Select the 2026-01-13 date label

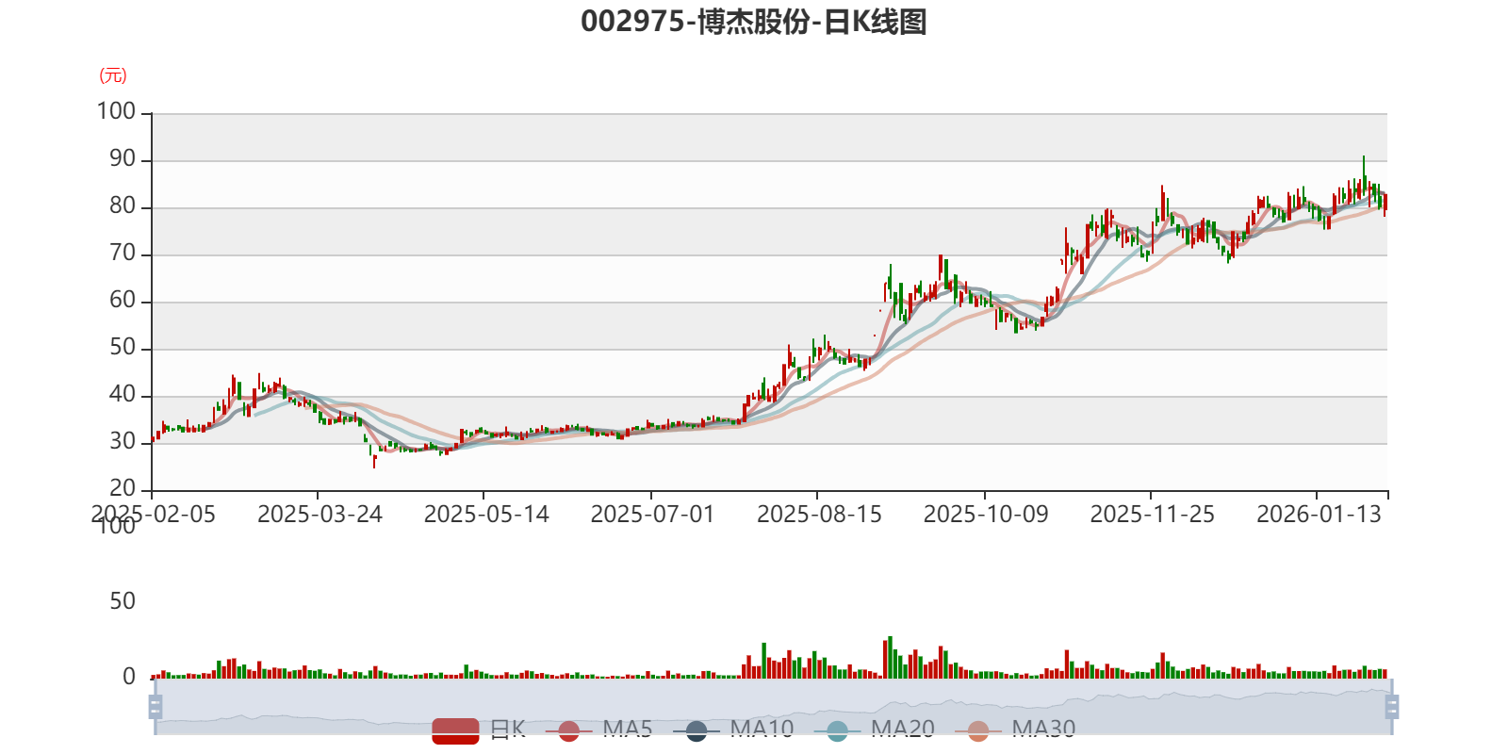[1319, 514]
